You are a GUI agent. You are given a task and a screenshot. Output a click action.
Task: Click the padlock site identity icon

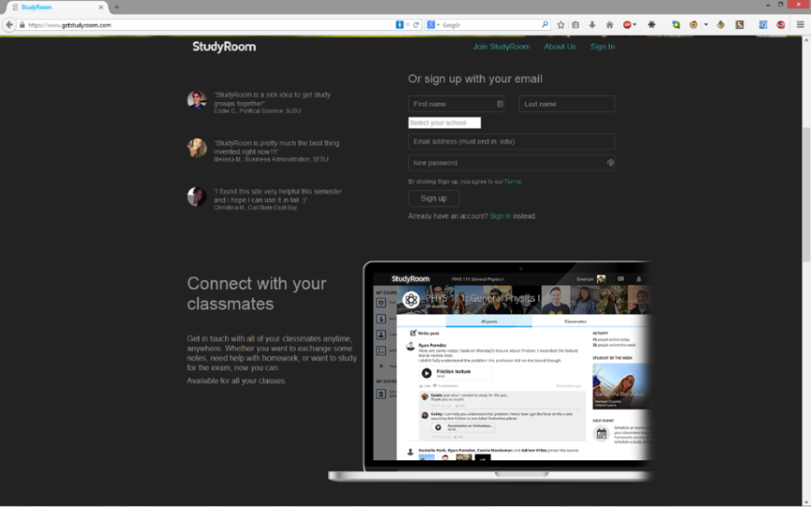point(22,25)
